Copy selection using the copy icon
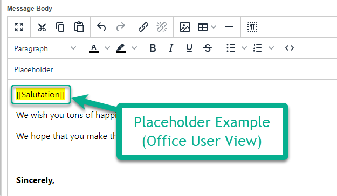The height and width of the screenshot is (196, 337). tap(60, 27)
